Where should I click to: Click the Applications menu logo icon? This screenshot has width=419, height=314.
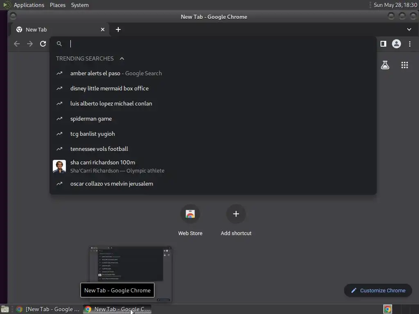7,5
